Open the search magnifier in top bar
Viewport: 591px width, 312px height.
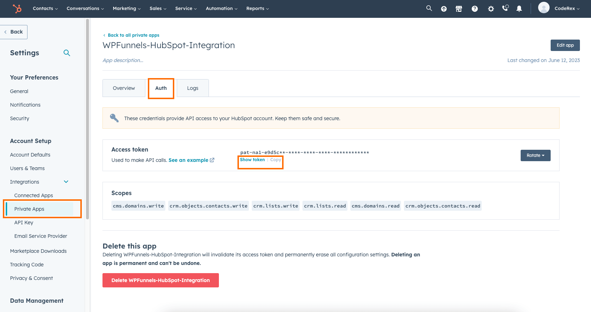[x=429, y=8]
